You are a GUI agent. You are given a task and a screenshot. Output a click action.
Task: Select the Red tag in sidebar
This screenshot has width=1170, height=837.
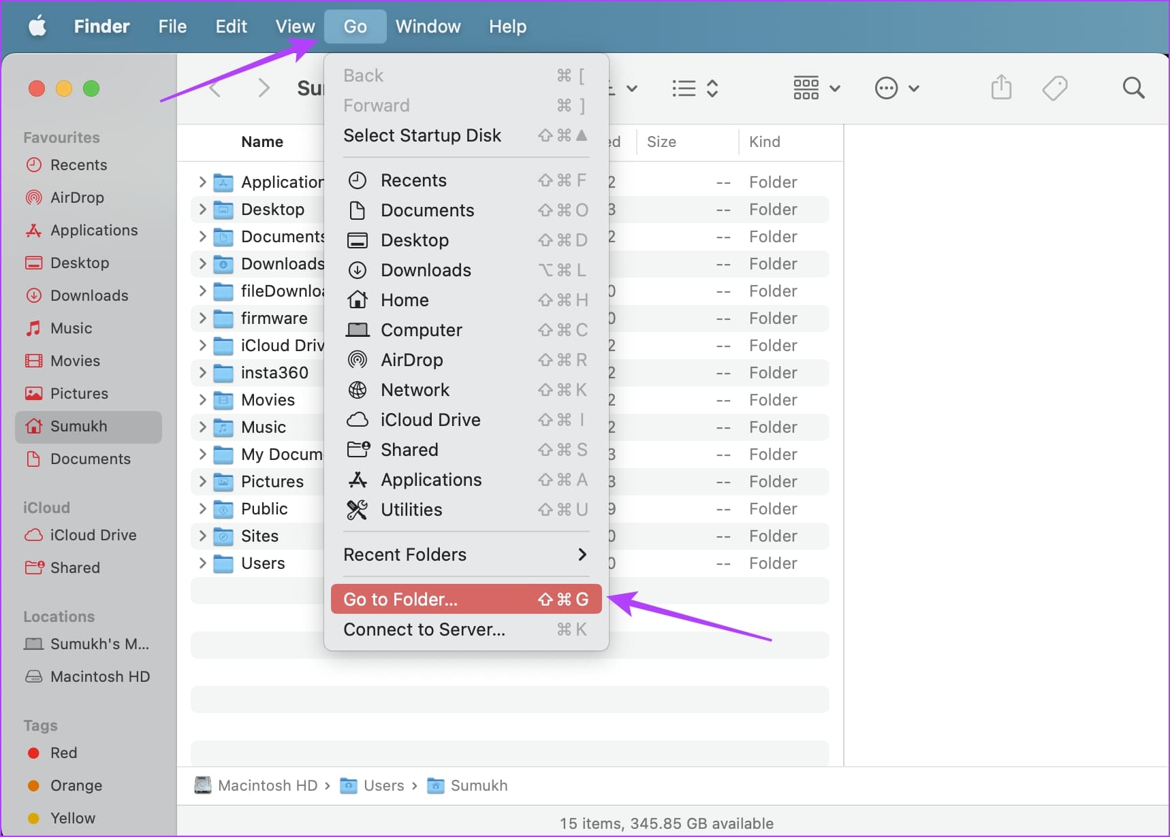89,753
